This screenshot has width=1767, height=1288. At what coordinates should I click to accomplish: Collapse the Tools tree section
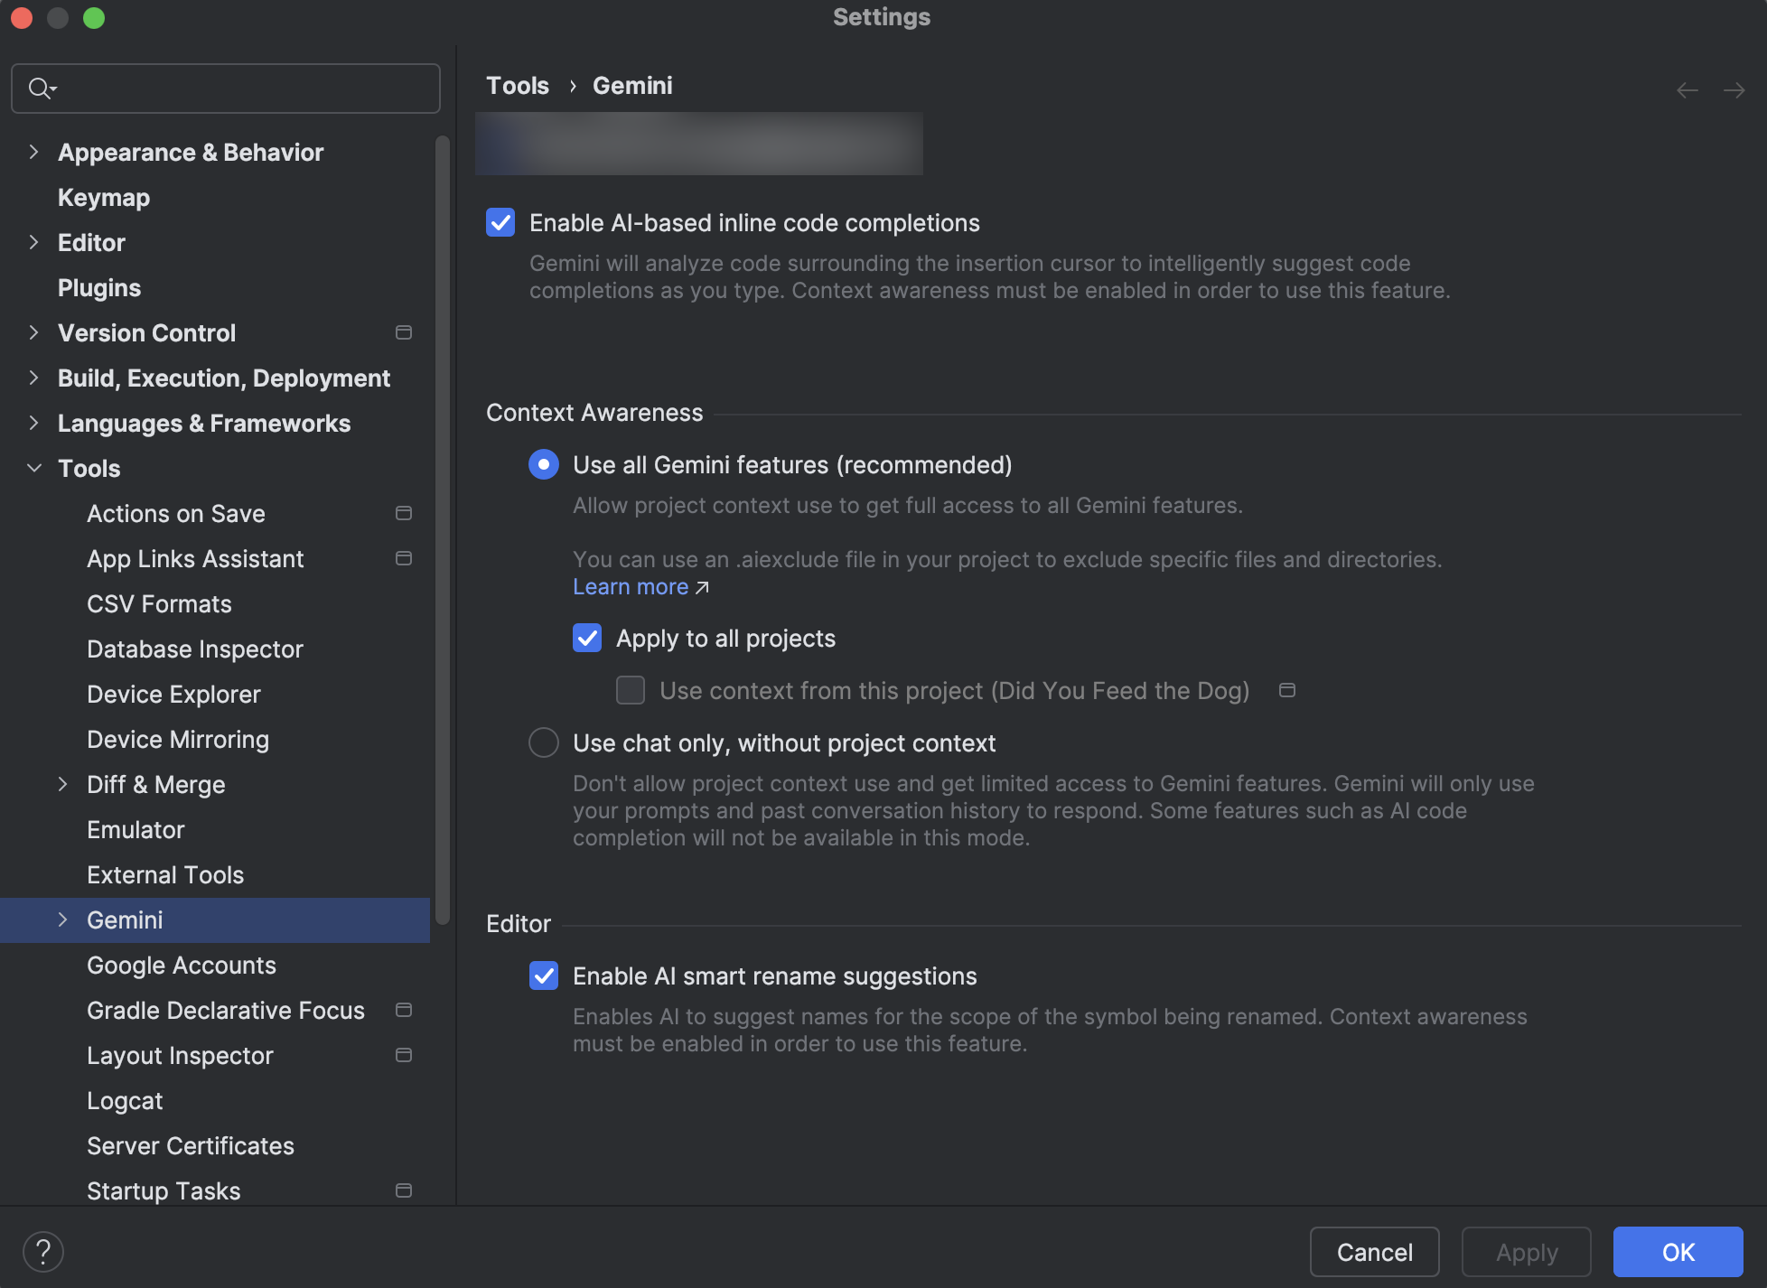pos(33,469)
